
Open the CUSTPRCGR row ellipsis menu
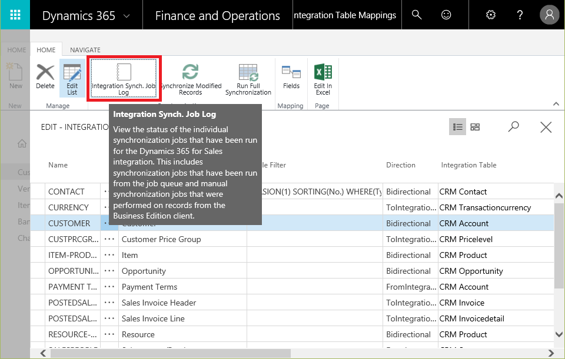[x=109, y=239]
